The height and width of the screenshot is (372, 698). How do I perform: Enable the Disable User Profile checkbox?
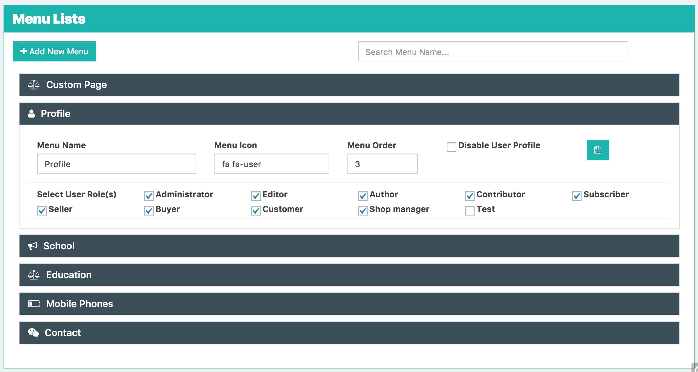[x=451, y=147]
